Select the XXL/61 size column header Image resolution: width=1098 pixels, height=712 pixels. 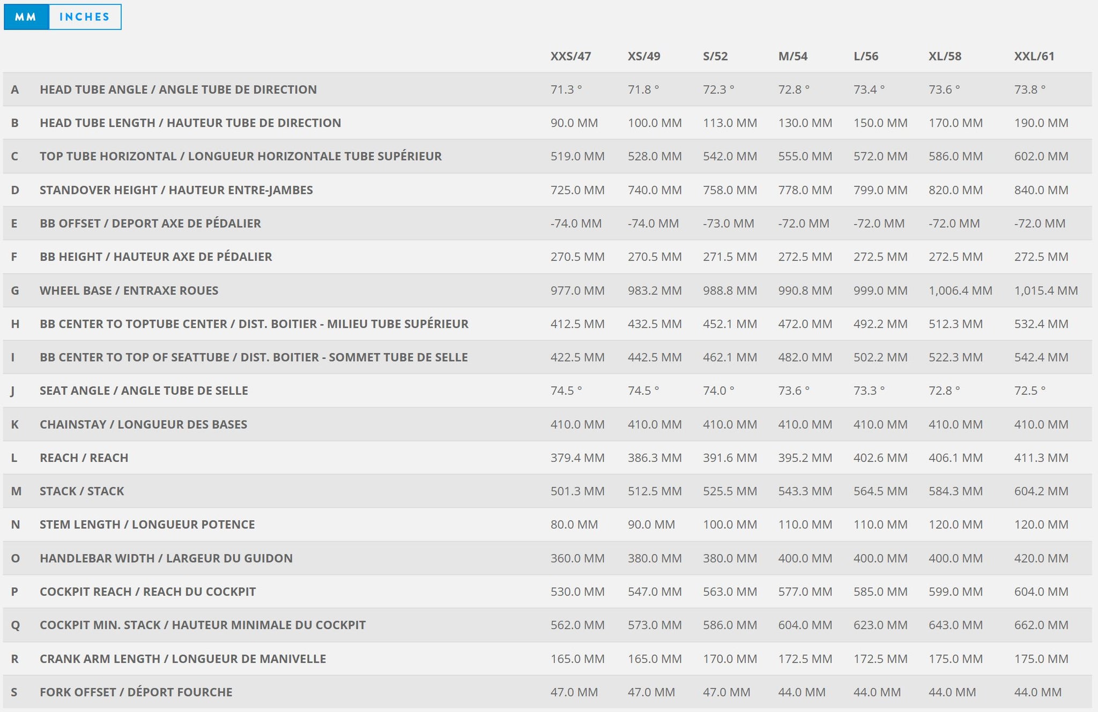(1034, 56)
